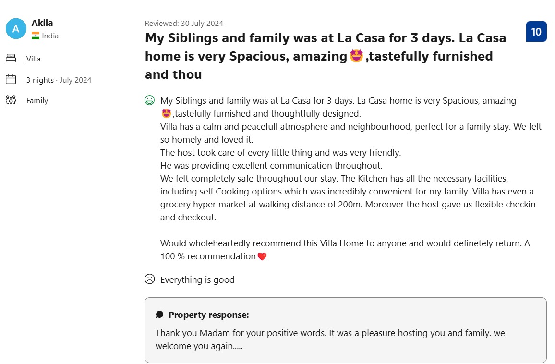Click the bold review title text
Image resolution: width=555 pixels, height=364 pixels.
[326, 56]
